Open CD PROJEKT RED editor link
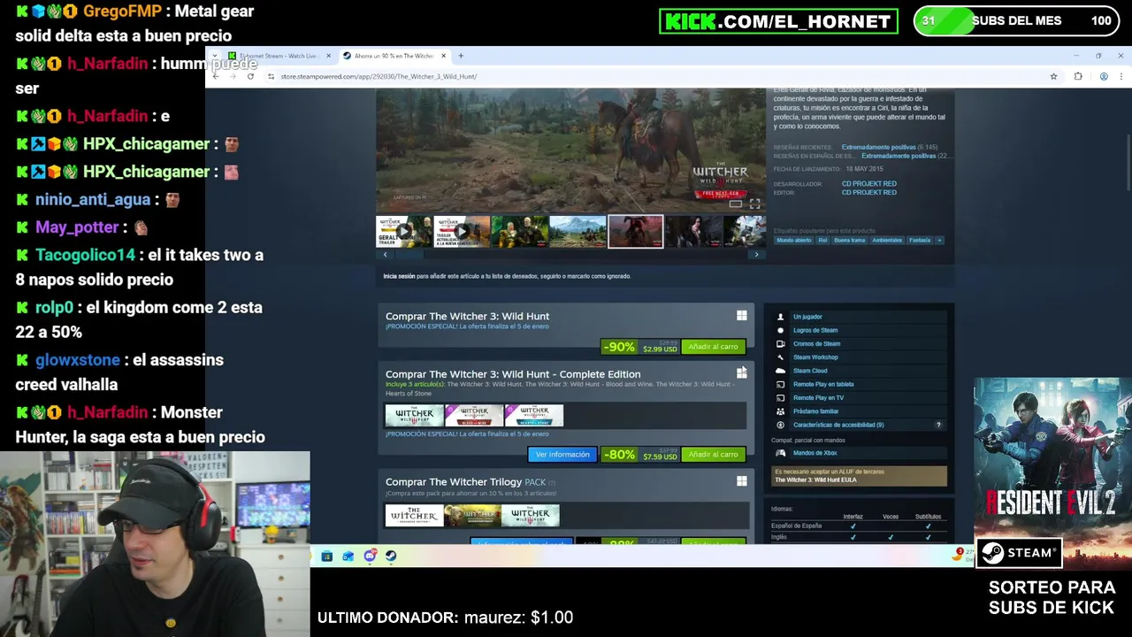 (868, 193)
